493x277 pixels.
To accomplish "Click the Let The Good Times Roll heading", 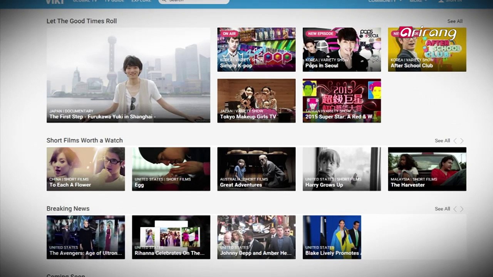I will [82, 21].
